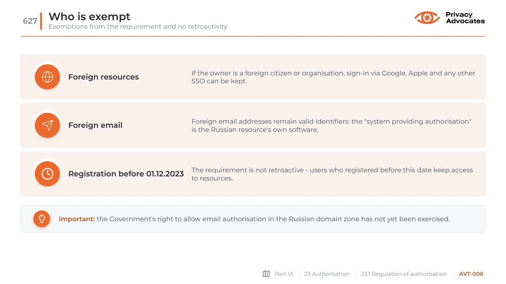Screen dimensions: 506x284
Task: Click the 'Foreign email' heading
Action: 95,125
